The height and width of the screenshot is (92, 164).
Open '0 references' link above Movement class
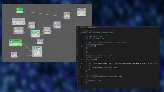tap(94, 31)
